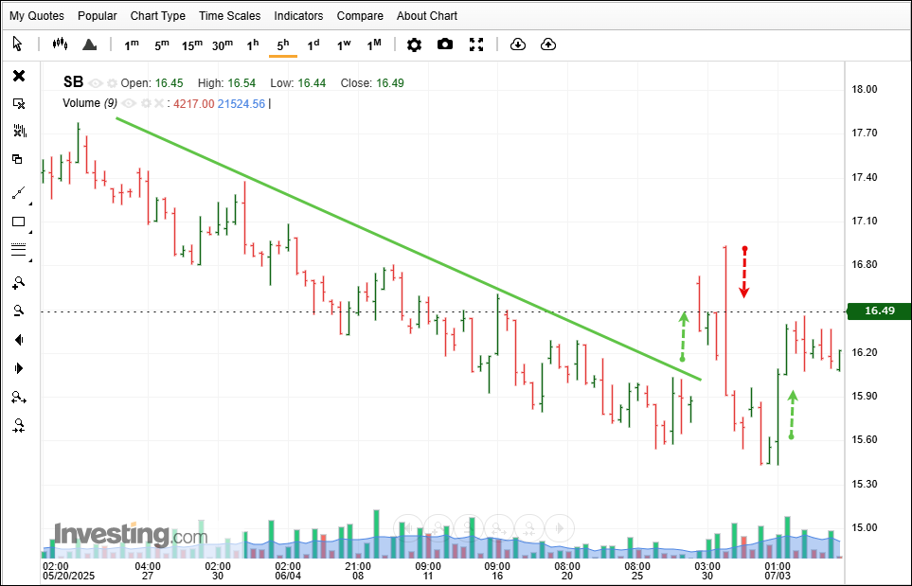Set timeframe to 15 minutes

point(192,44)
